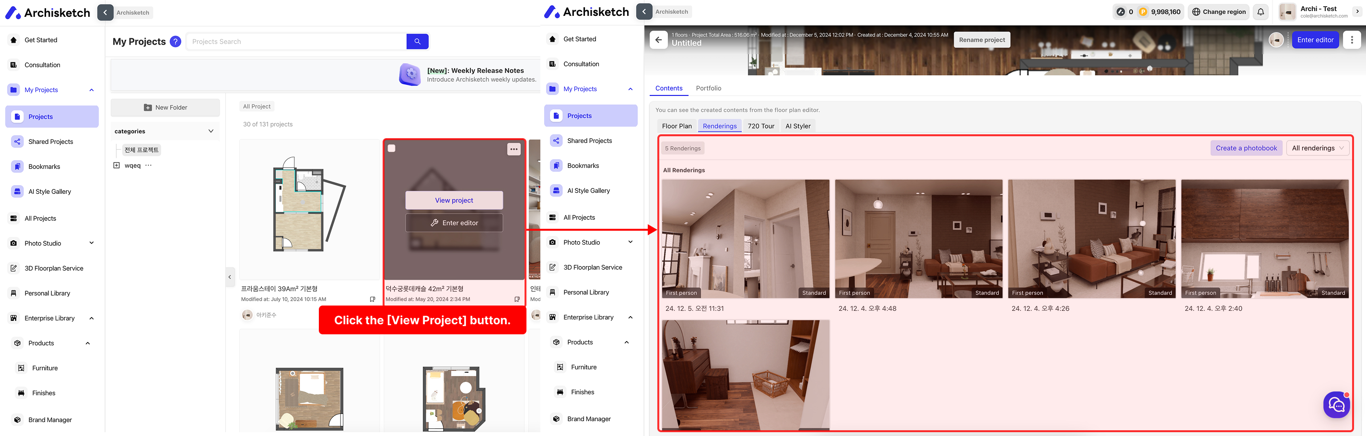Click All Projects icon in left screenshot sidebar

tap(14, 219)
